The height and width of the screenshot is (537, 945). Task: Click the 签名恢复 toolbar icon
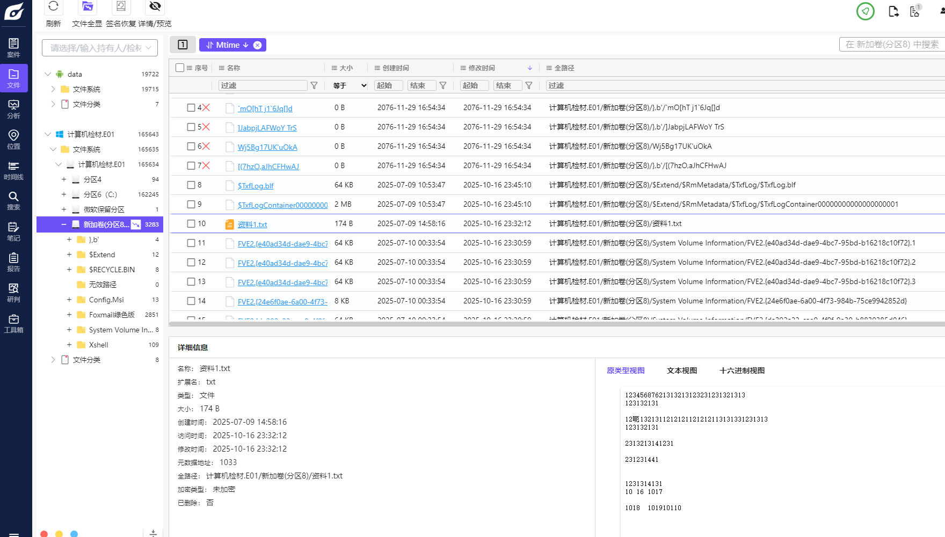tap(121, 6)
